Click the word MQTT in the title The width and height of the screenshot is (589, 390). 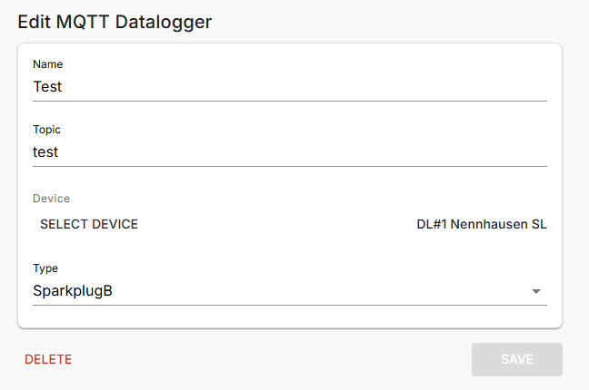click(84, 22)
